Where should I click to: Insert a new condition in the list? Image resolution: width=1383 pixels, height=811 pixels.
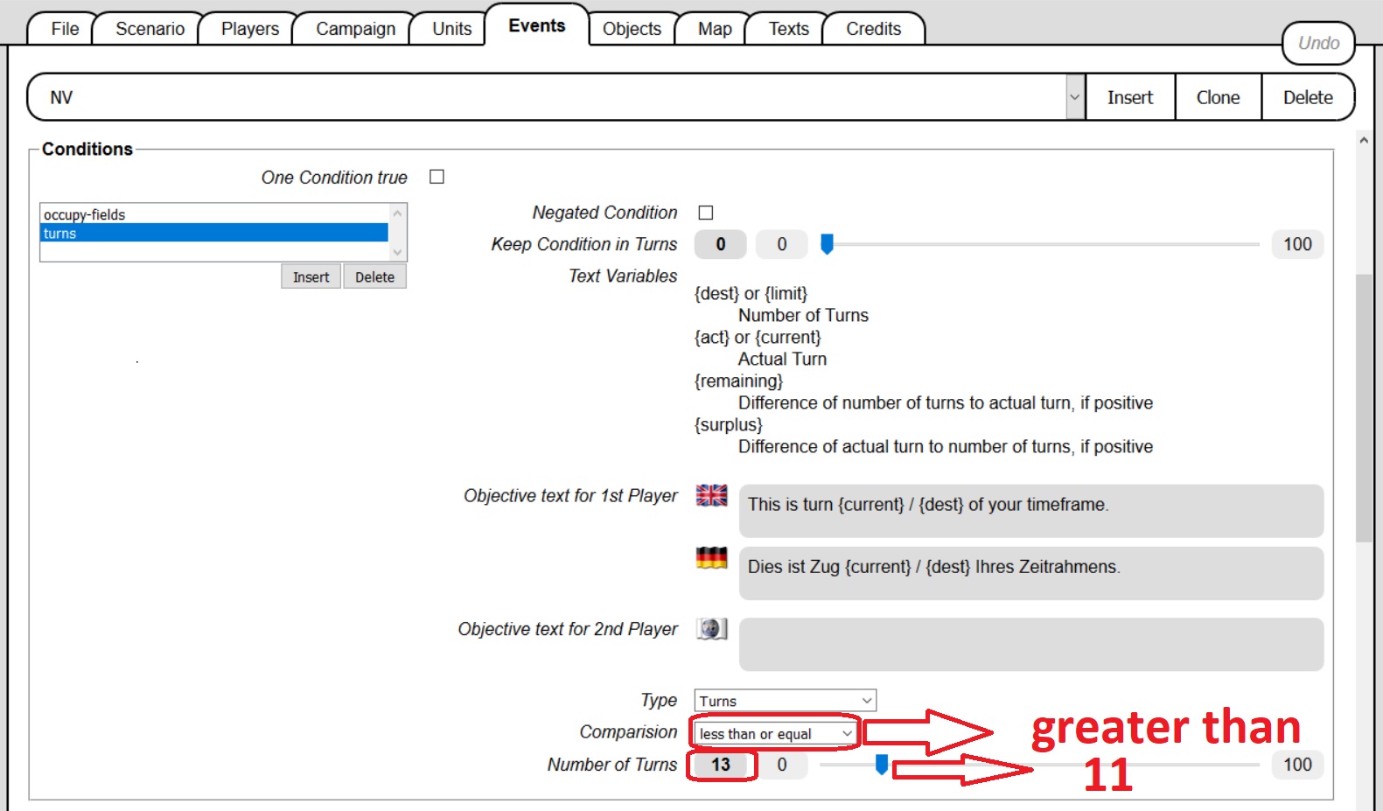(x=311, y=276)
